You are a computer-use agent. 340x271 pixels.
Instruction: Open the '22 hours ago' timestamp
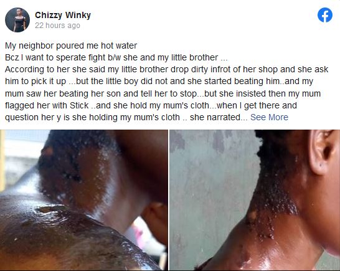[x=57, y=26]
